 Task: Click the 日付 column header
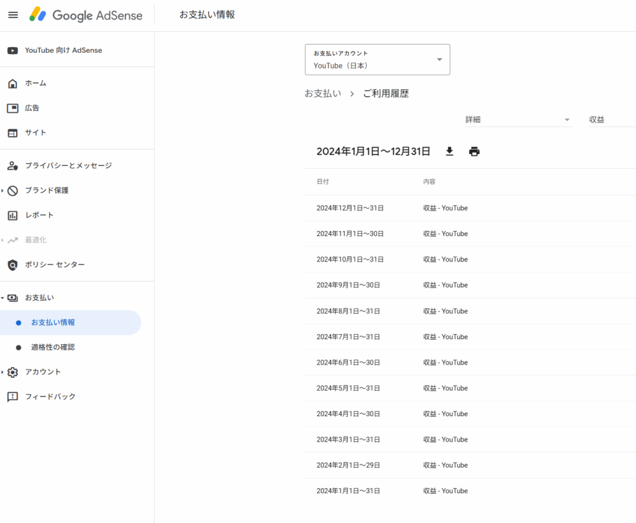coord(323,182)
